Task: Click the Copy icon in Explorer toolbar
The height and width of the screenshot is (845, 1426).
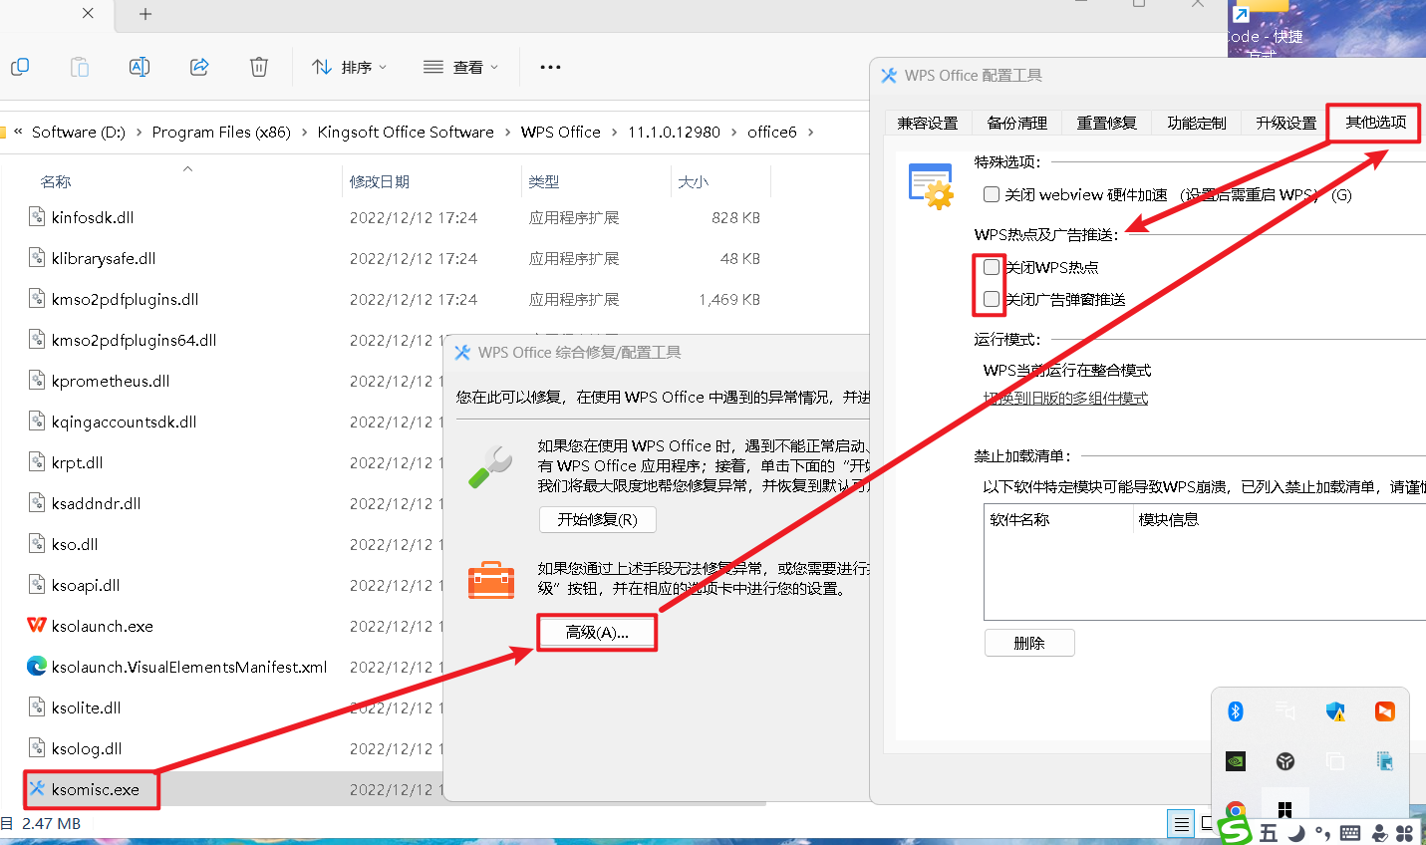Action: coord(20,67)
